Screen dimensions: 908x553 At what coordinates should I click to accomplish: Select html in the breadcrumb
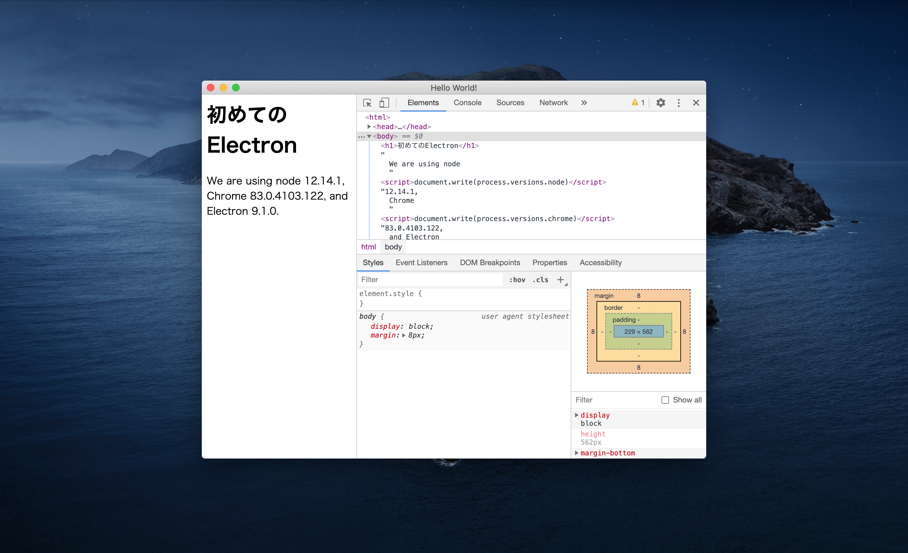(x=368, y=247)
